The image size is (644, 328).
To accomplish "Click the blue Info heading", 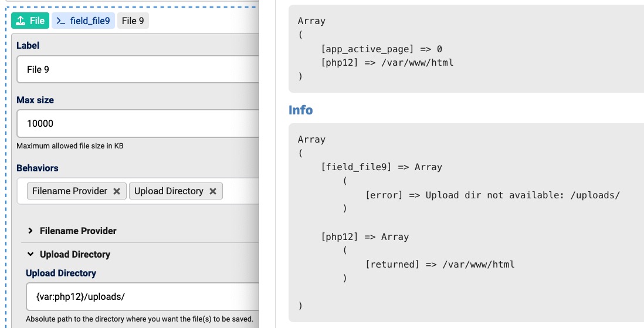I will [x=300, y=110].
